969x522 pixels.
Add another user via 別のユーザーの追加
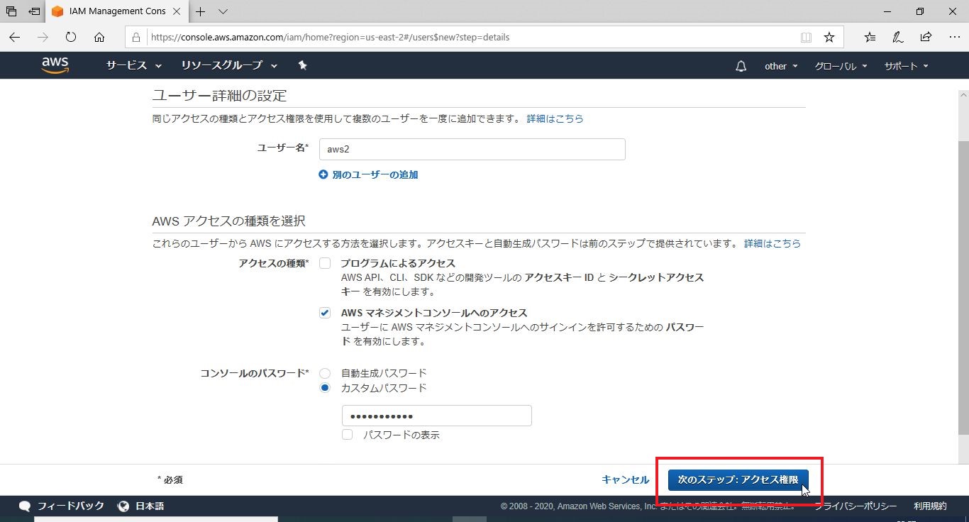pyautogui.click(x=368, y=174)
